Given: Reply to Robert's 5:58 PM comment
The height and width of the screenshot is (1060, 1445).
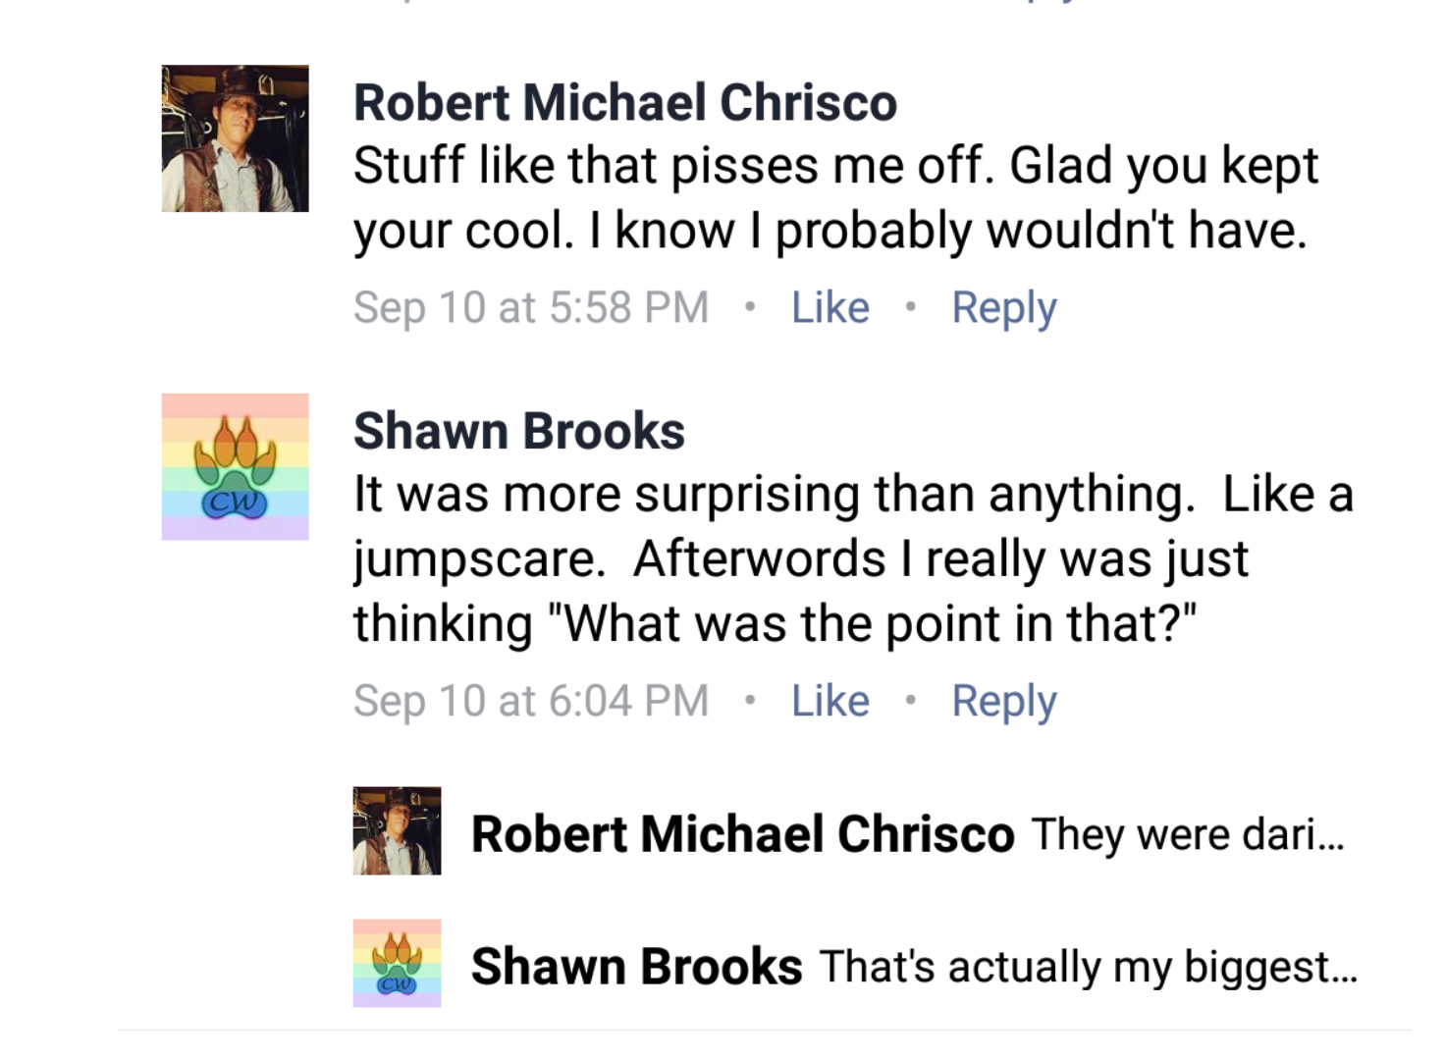Looking at the screenshot, I should click(x=1004, y=308).
